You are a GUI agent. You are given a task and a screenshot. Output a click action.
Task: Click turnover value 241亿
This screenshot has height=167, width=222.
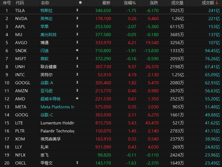(x=214, y=10)
